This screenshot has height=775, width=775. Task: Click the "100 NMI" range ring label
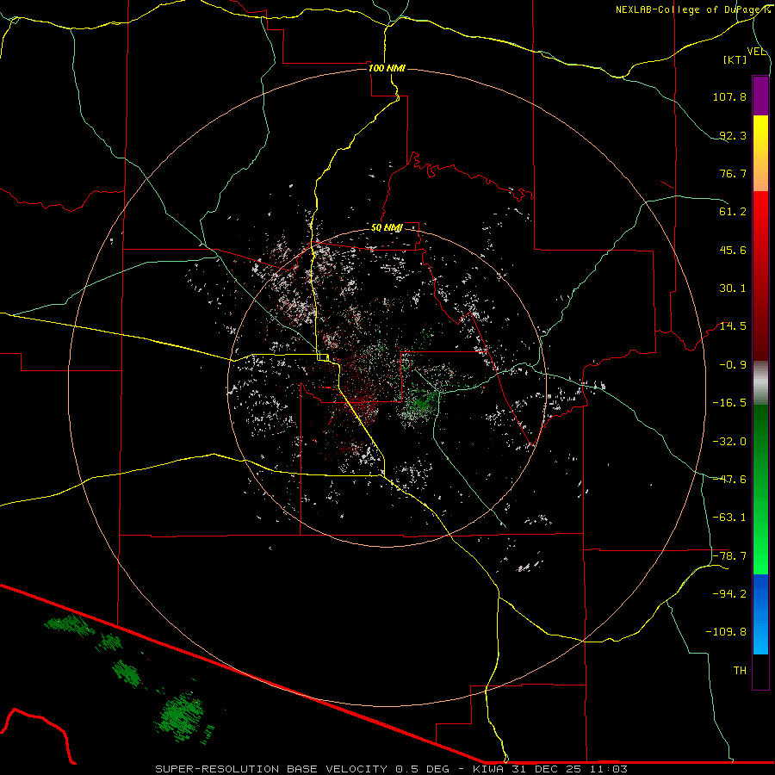tap(387, 68)
